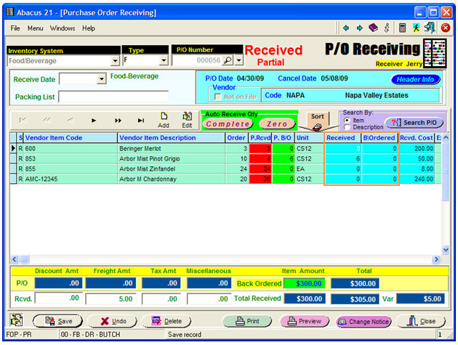Open the calculator toolbar icon
Screen dimensions: 458x345
pos(402,28)
